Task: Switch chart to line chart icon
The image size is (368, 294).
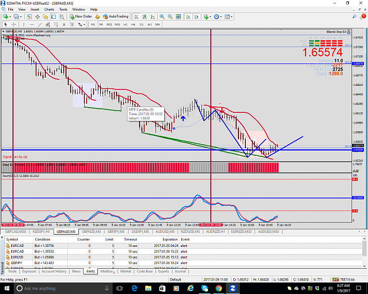Action: 152,16
